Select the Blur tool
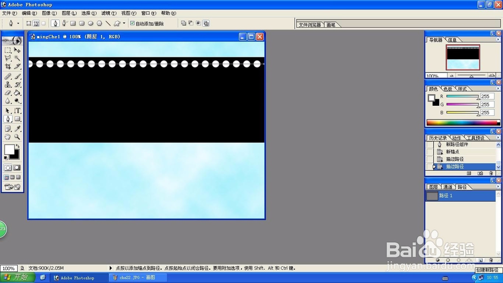The image size is (503, 283). (8, 101)
